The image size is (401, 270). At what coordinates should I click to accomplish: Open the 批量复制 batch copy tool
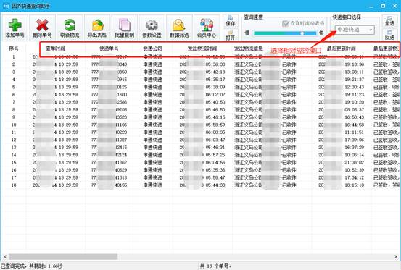(x=125, y=28)
